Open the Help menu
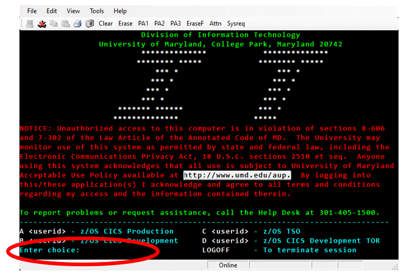The height and width of the screenshot is (279, 404). 120,11
